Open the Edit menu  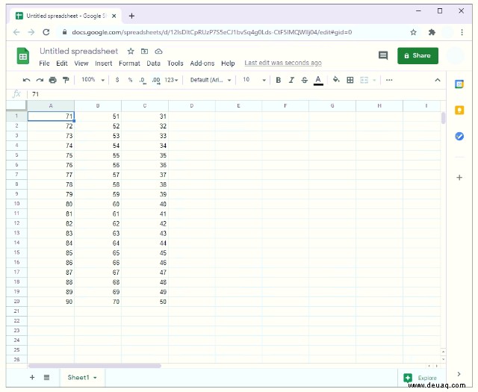coord(62,63)
